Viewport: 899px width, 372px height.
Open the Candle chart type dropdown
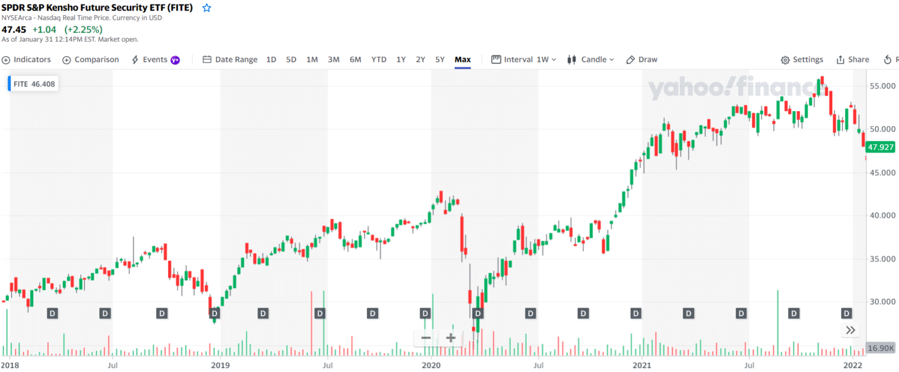(x=591, y=59)
